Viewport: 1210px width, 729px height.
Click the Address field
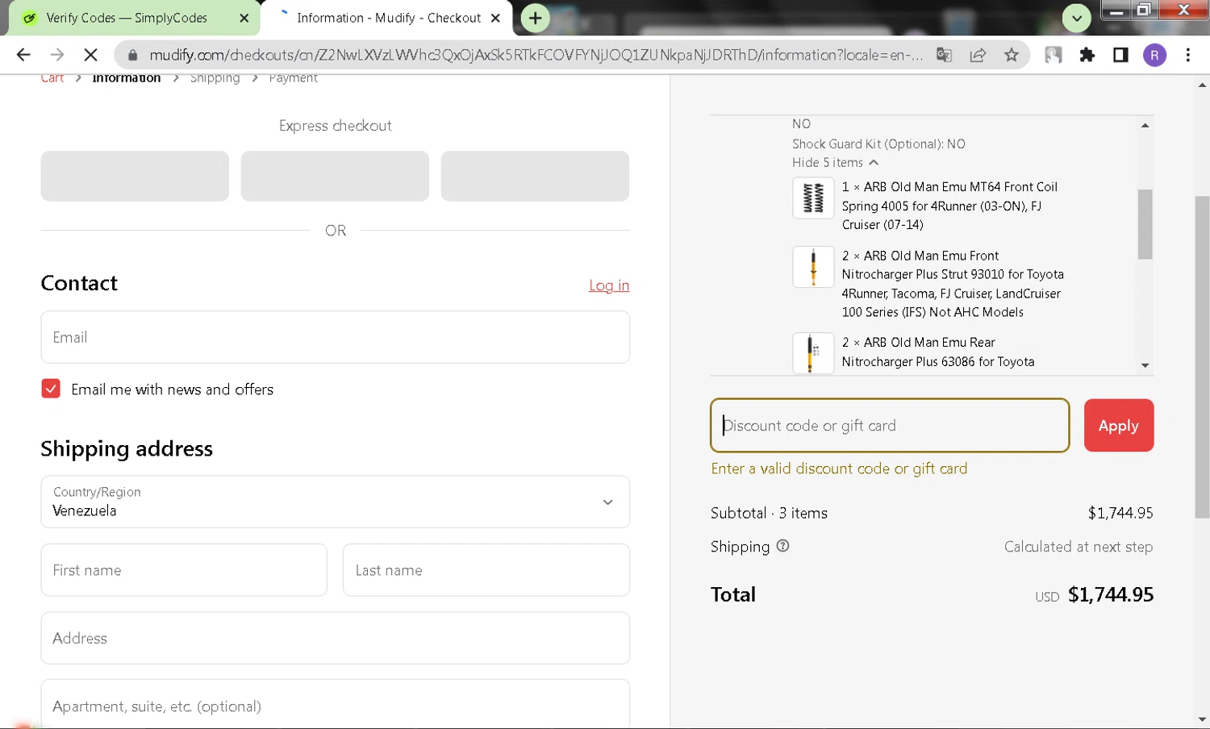(x=335, y=638)
